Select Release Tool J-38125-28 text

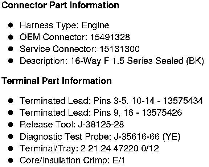point(72,125)
